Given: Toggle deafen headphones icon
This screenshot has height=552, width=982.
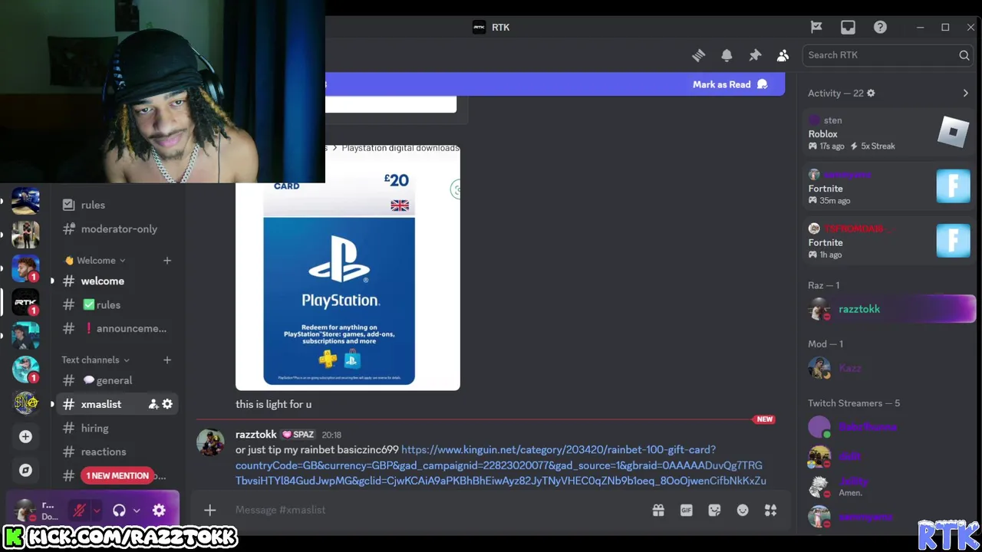Looking at the screenshot, I should coord(119,511).
